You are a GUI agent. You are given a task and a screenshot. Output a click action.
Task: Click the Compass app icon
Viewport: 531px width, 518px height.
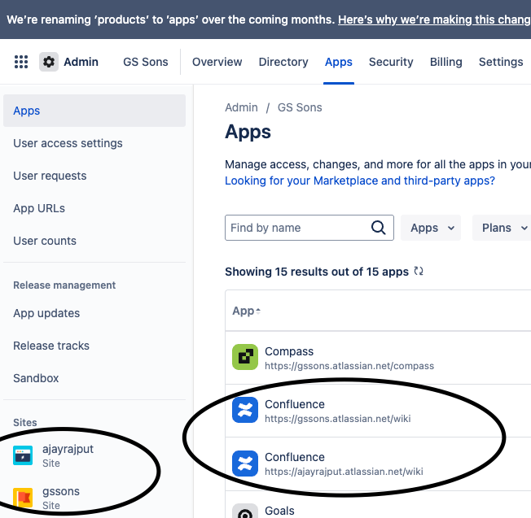[245, 357]
